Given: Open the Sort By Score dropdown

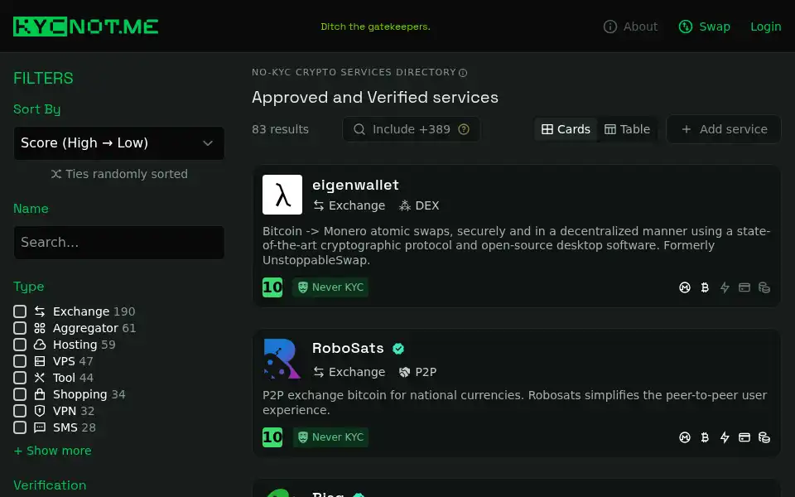Looking at the screenshot, I should tap(119, 143).
